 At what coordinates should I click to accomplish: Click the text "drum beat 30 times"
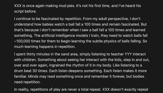click(31, 71)
